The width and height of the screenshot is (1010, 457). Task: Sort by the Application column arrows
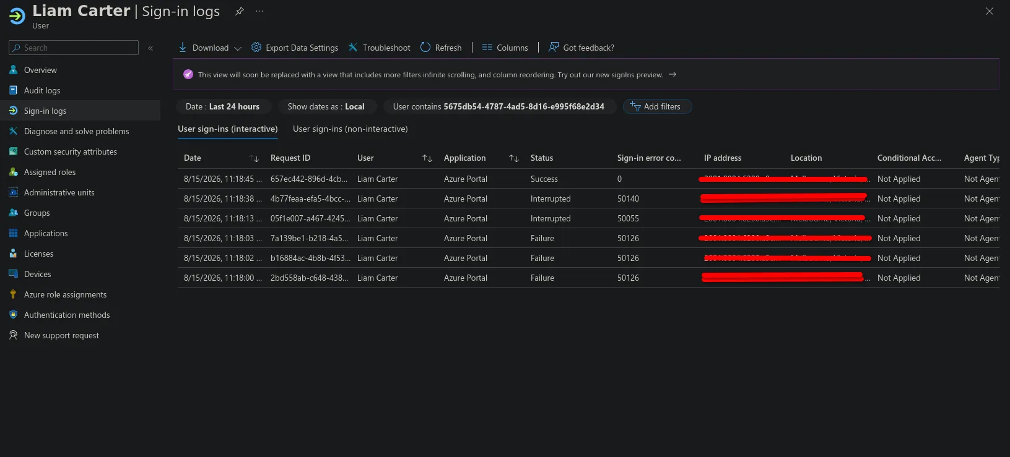(x=514, y=158)
